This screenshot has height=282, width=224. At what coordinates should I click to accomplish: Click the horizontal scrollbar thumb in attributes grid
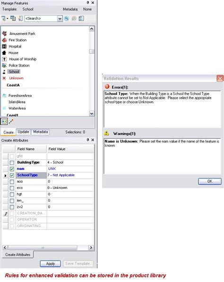43,248
